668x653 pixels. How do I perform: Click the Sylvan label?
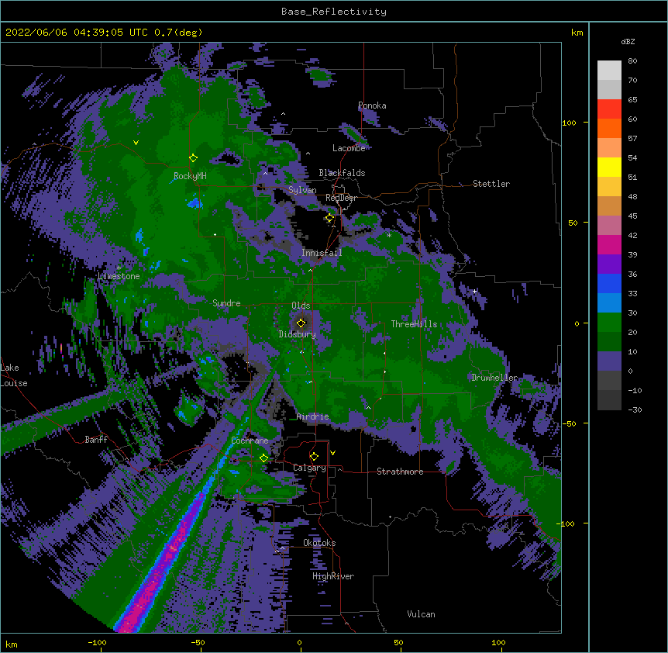tap(302, 190)
